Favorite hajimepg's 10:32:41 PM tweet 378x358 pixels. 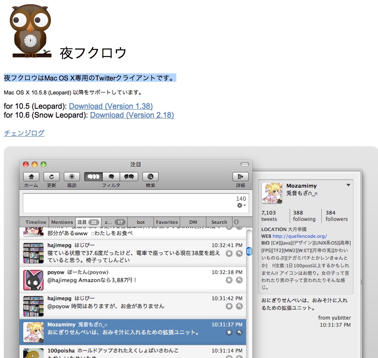point(229,253)
